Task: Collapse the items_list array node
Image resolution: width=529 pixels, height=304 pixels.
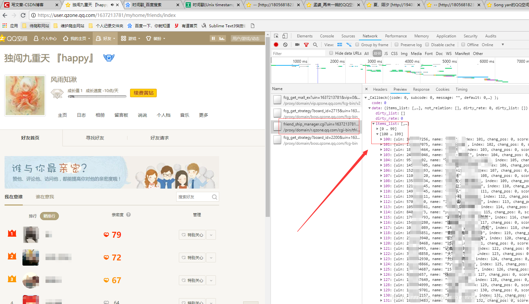Action: pos(374,124)
